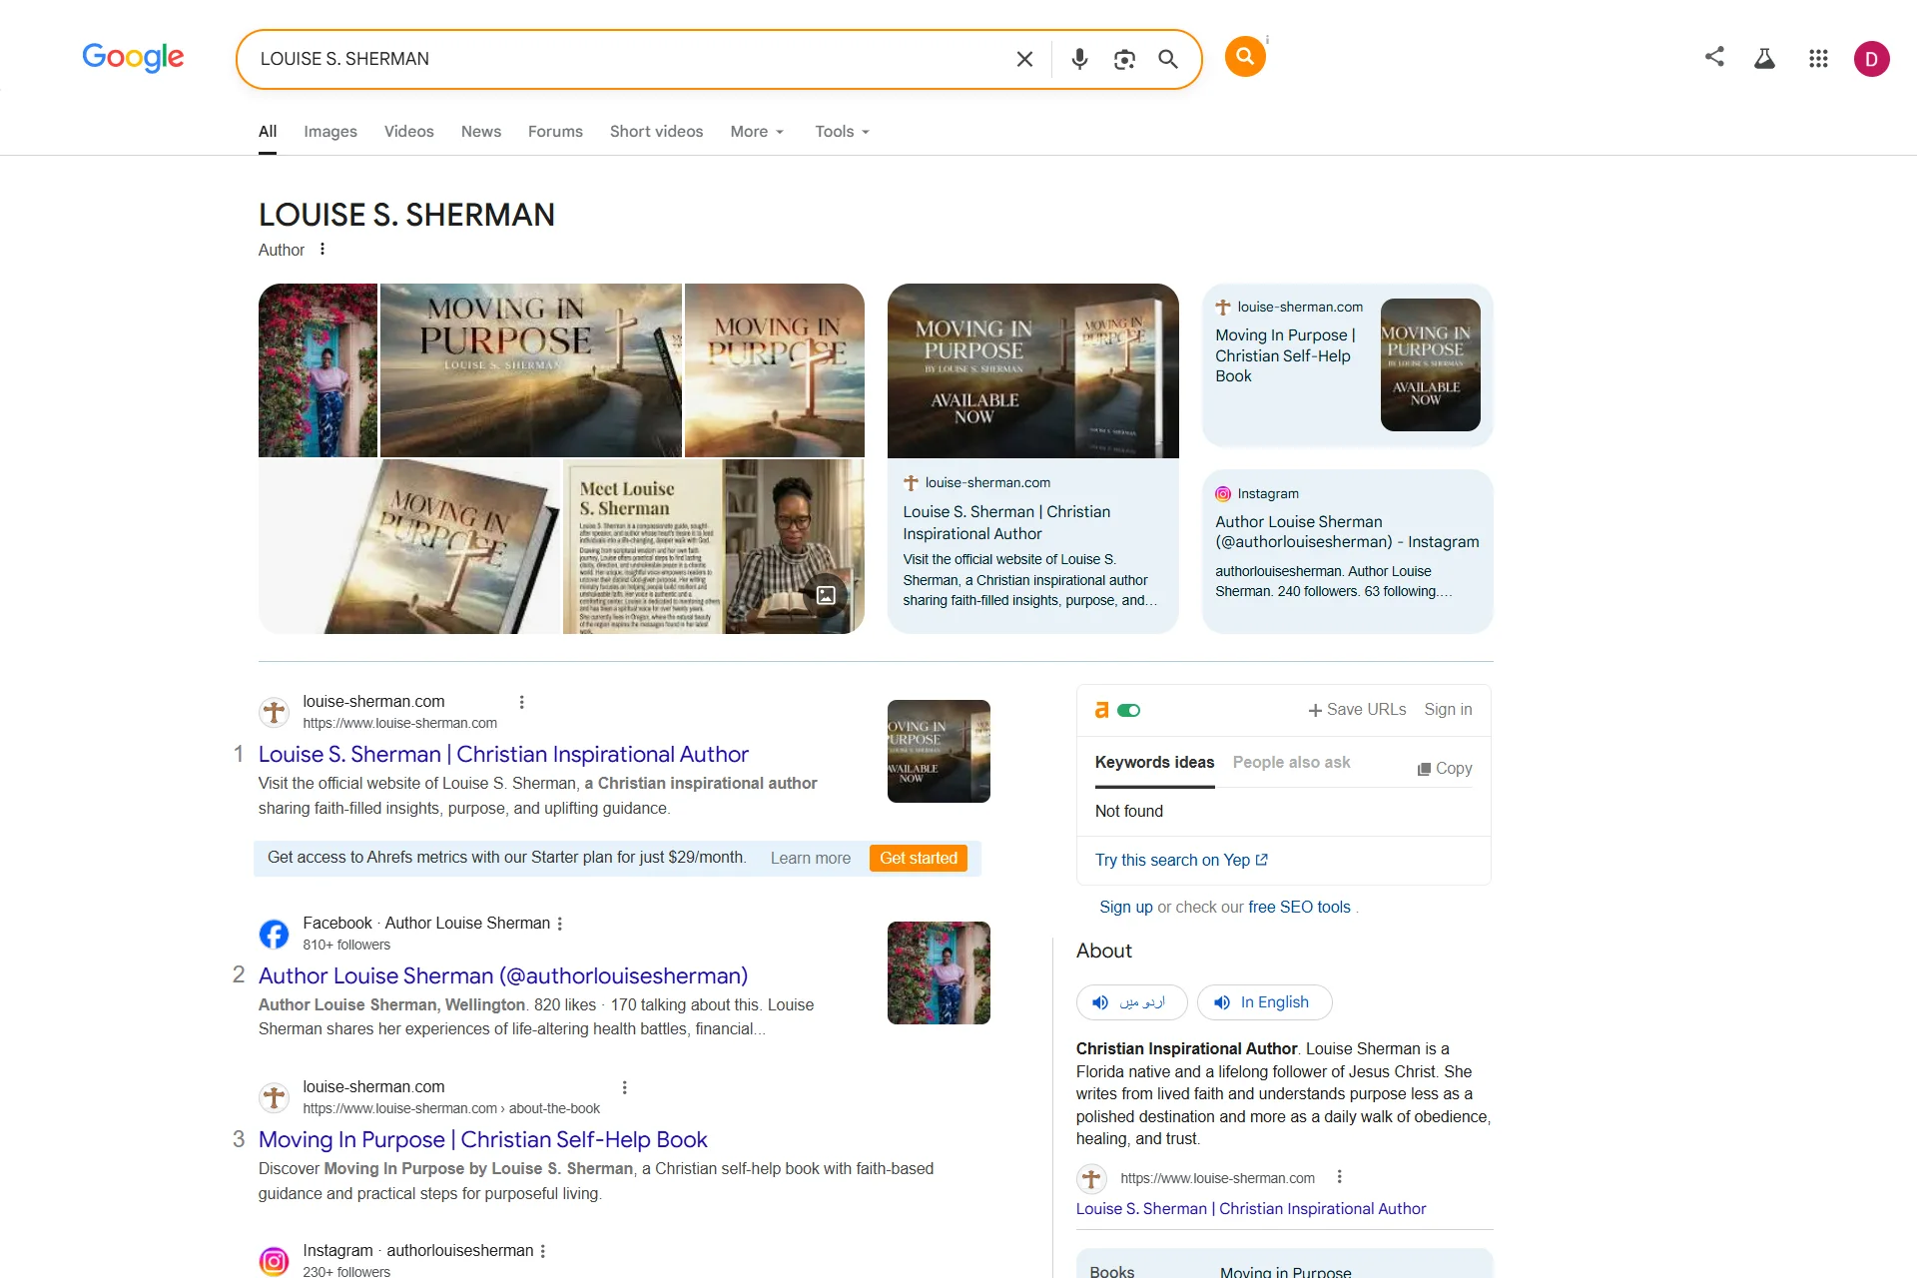Switch to the Forums tab

(555, 132)
